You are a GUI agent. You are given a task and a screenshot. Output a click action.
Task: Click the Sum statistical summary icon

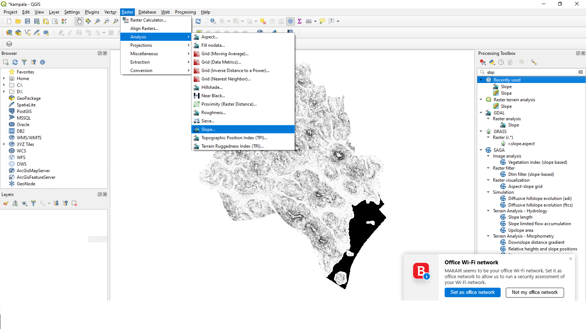(299, 21)
